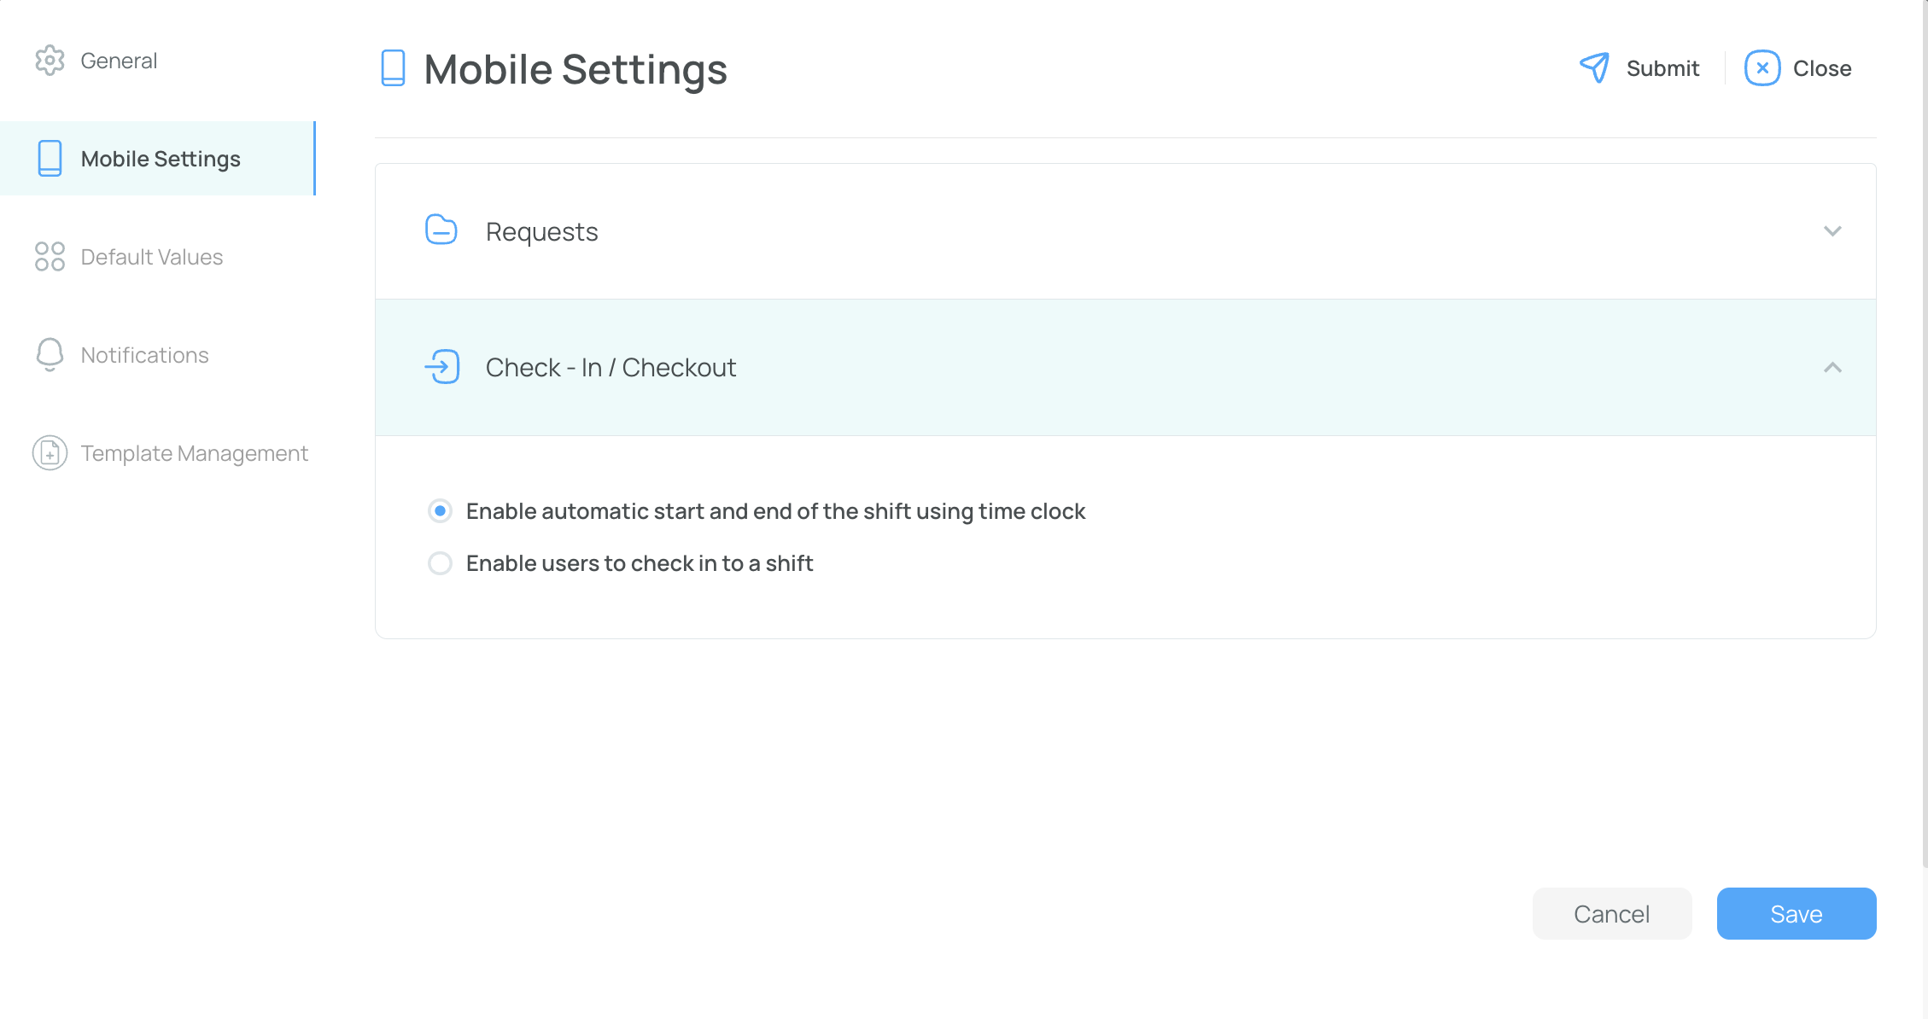Click the 'Enable users to check in to a shift' label
The height and width of the screenshot is (1019, 1928).
[640, 563]
